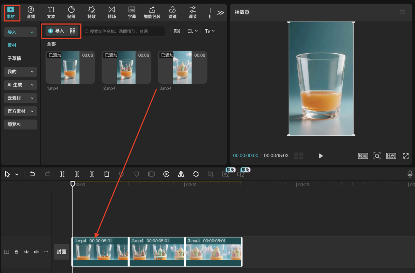
Task: Open the QR code import icon
Action: [73, 31]
